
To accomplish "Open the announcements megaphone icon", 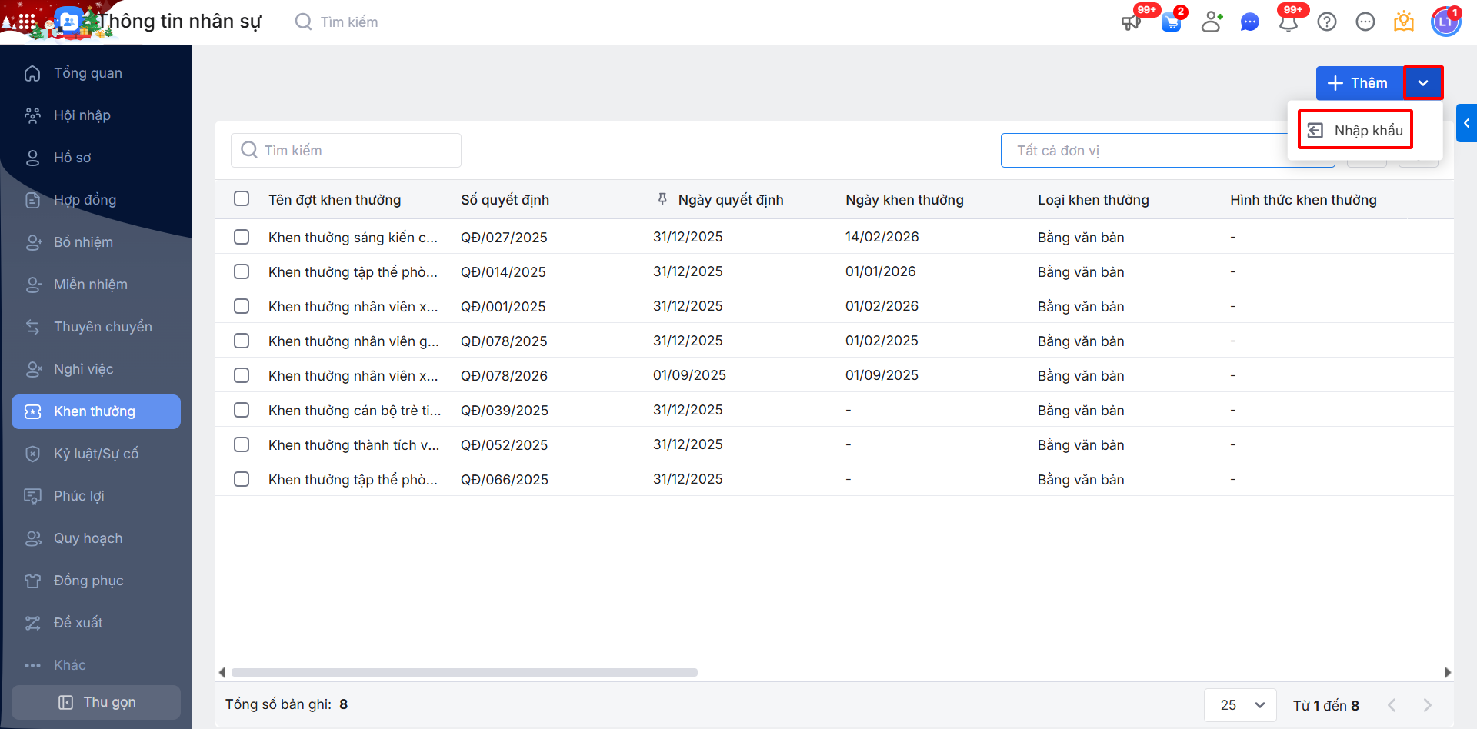I will pos(1131,22).
